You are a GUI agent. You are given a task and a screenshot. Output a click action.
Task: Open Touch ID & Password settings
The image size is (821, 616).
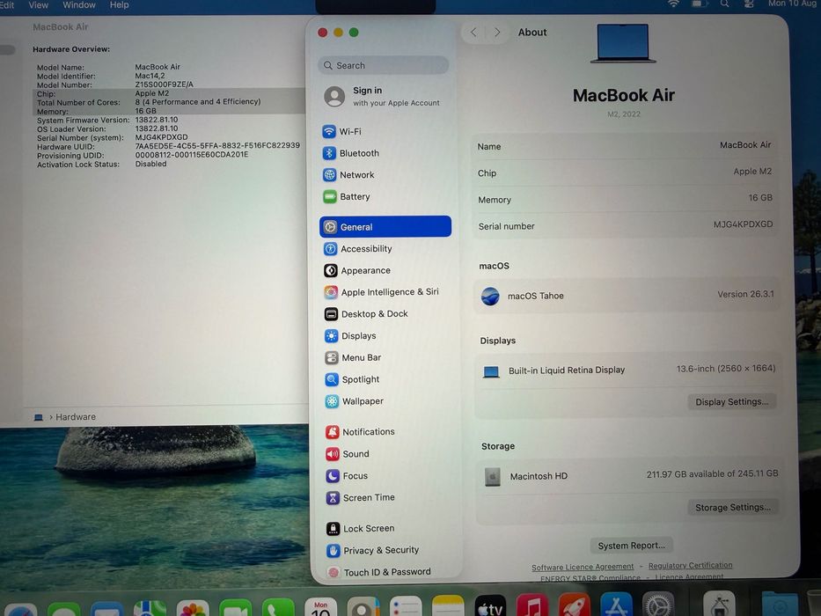pos(378,572)
